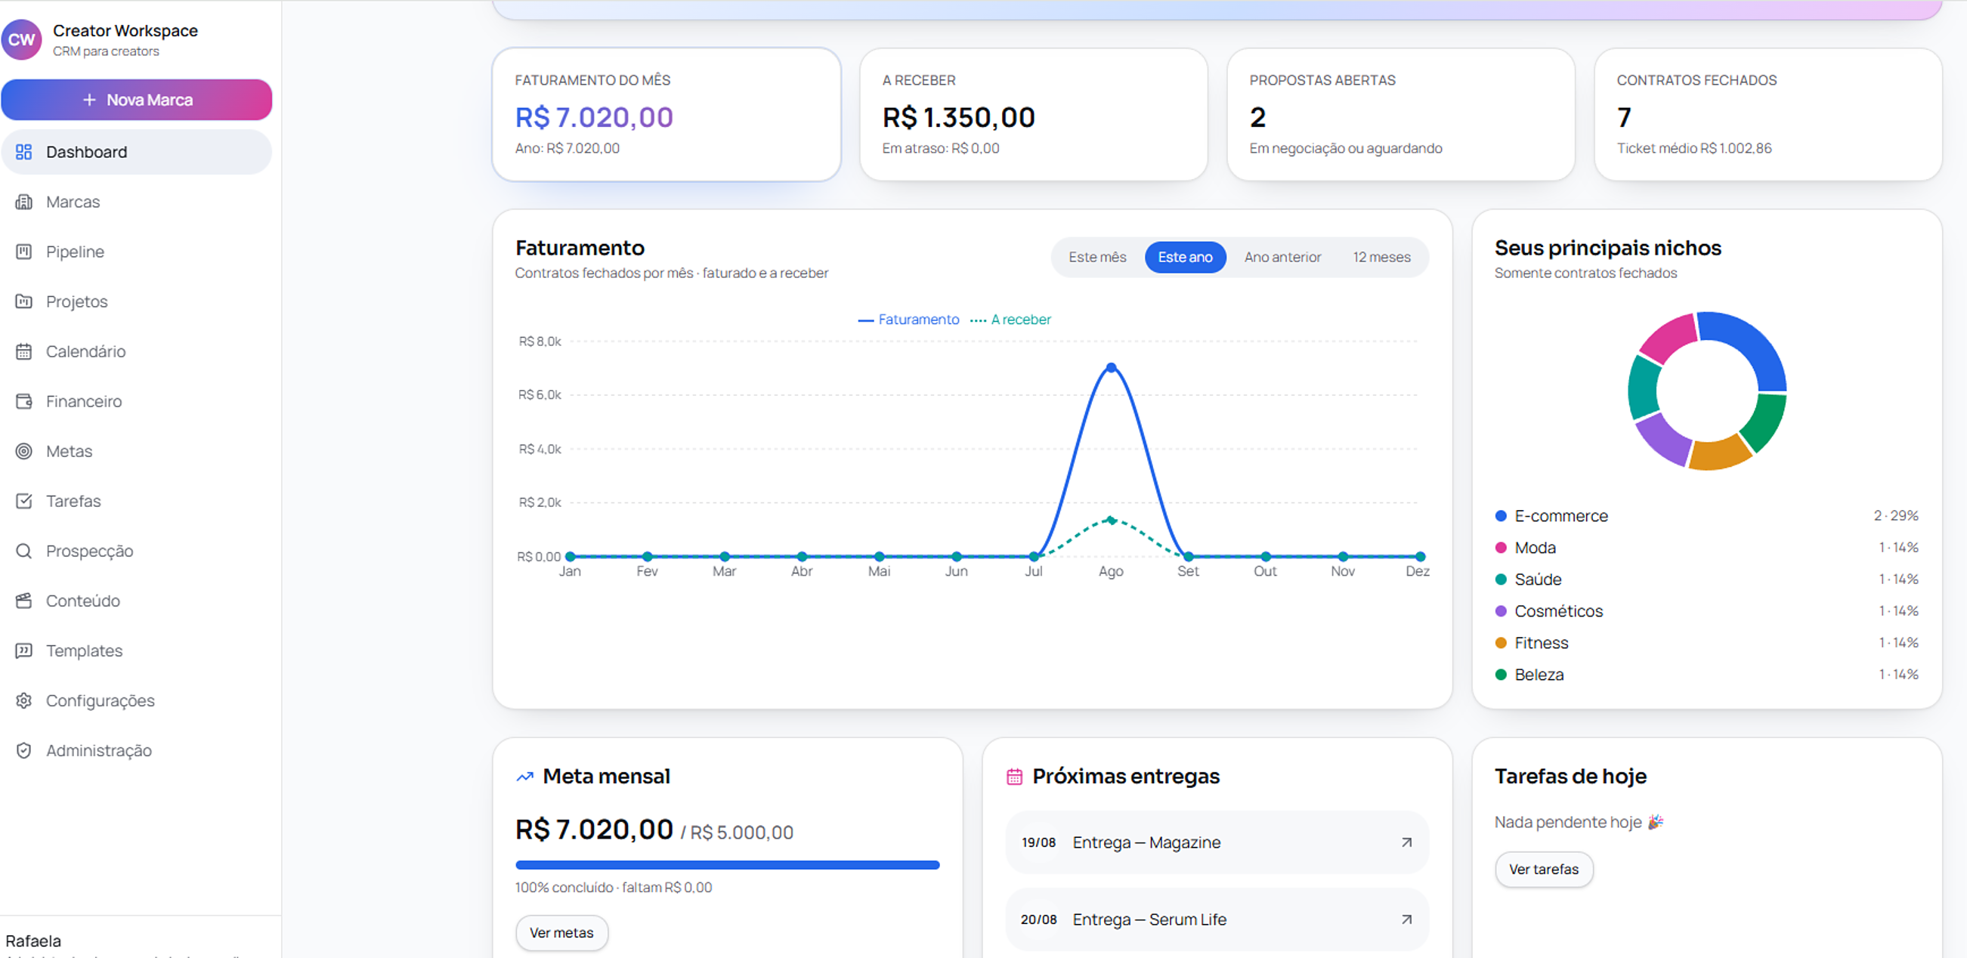
Task: Switch chart to 12 meses
Action: [x=1381, y=257]
